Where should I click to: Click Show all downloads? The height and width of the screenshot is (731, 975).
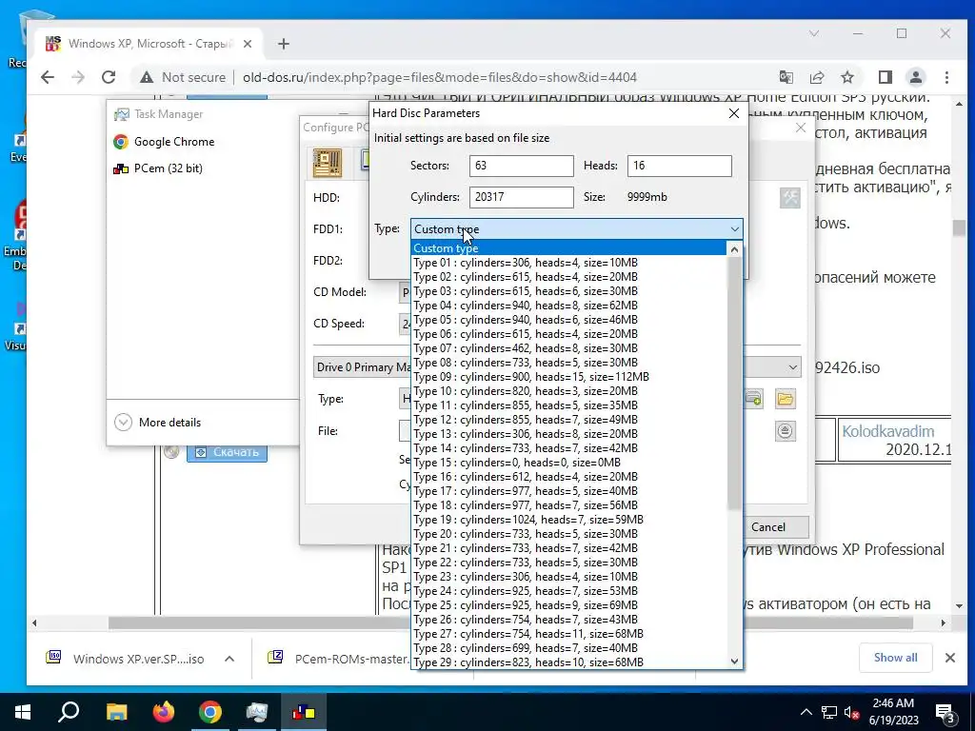pyautogui.click(x=895, y=658)
